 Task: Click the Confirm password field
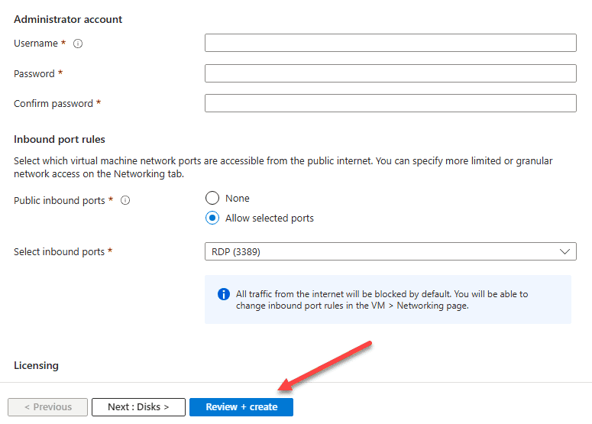(390, 103)
